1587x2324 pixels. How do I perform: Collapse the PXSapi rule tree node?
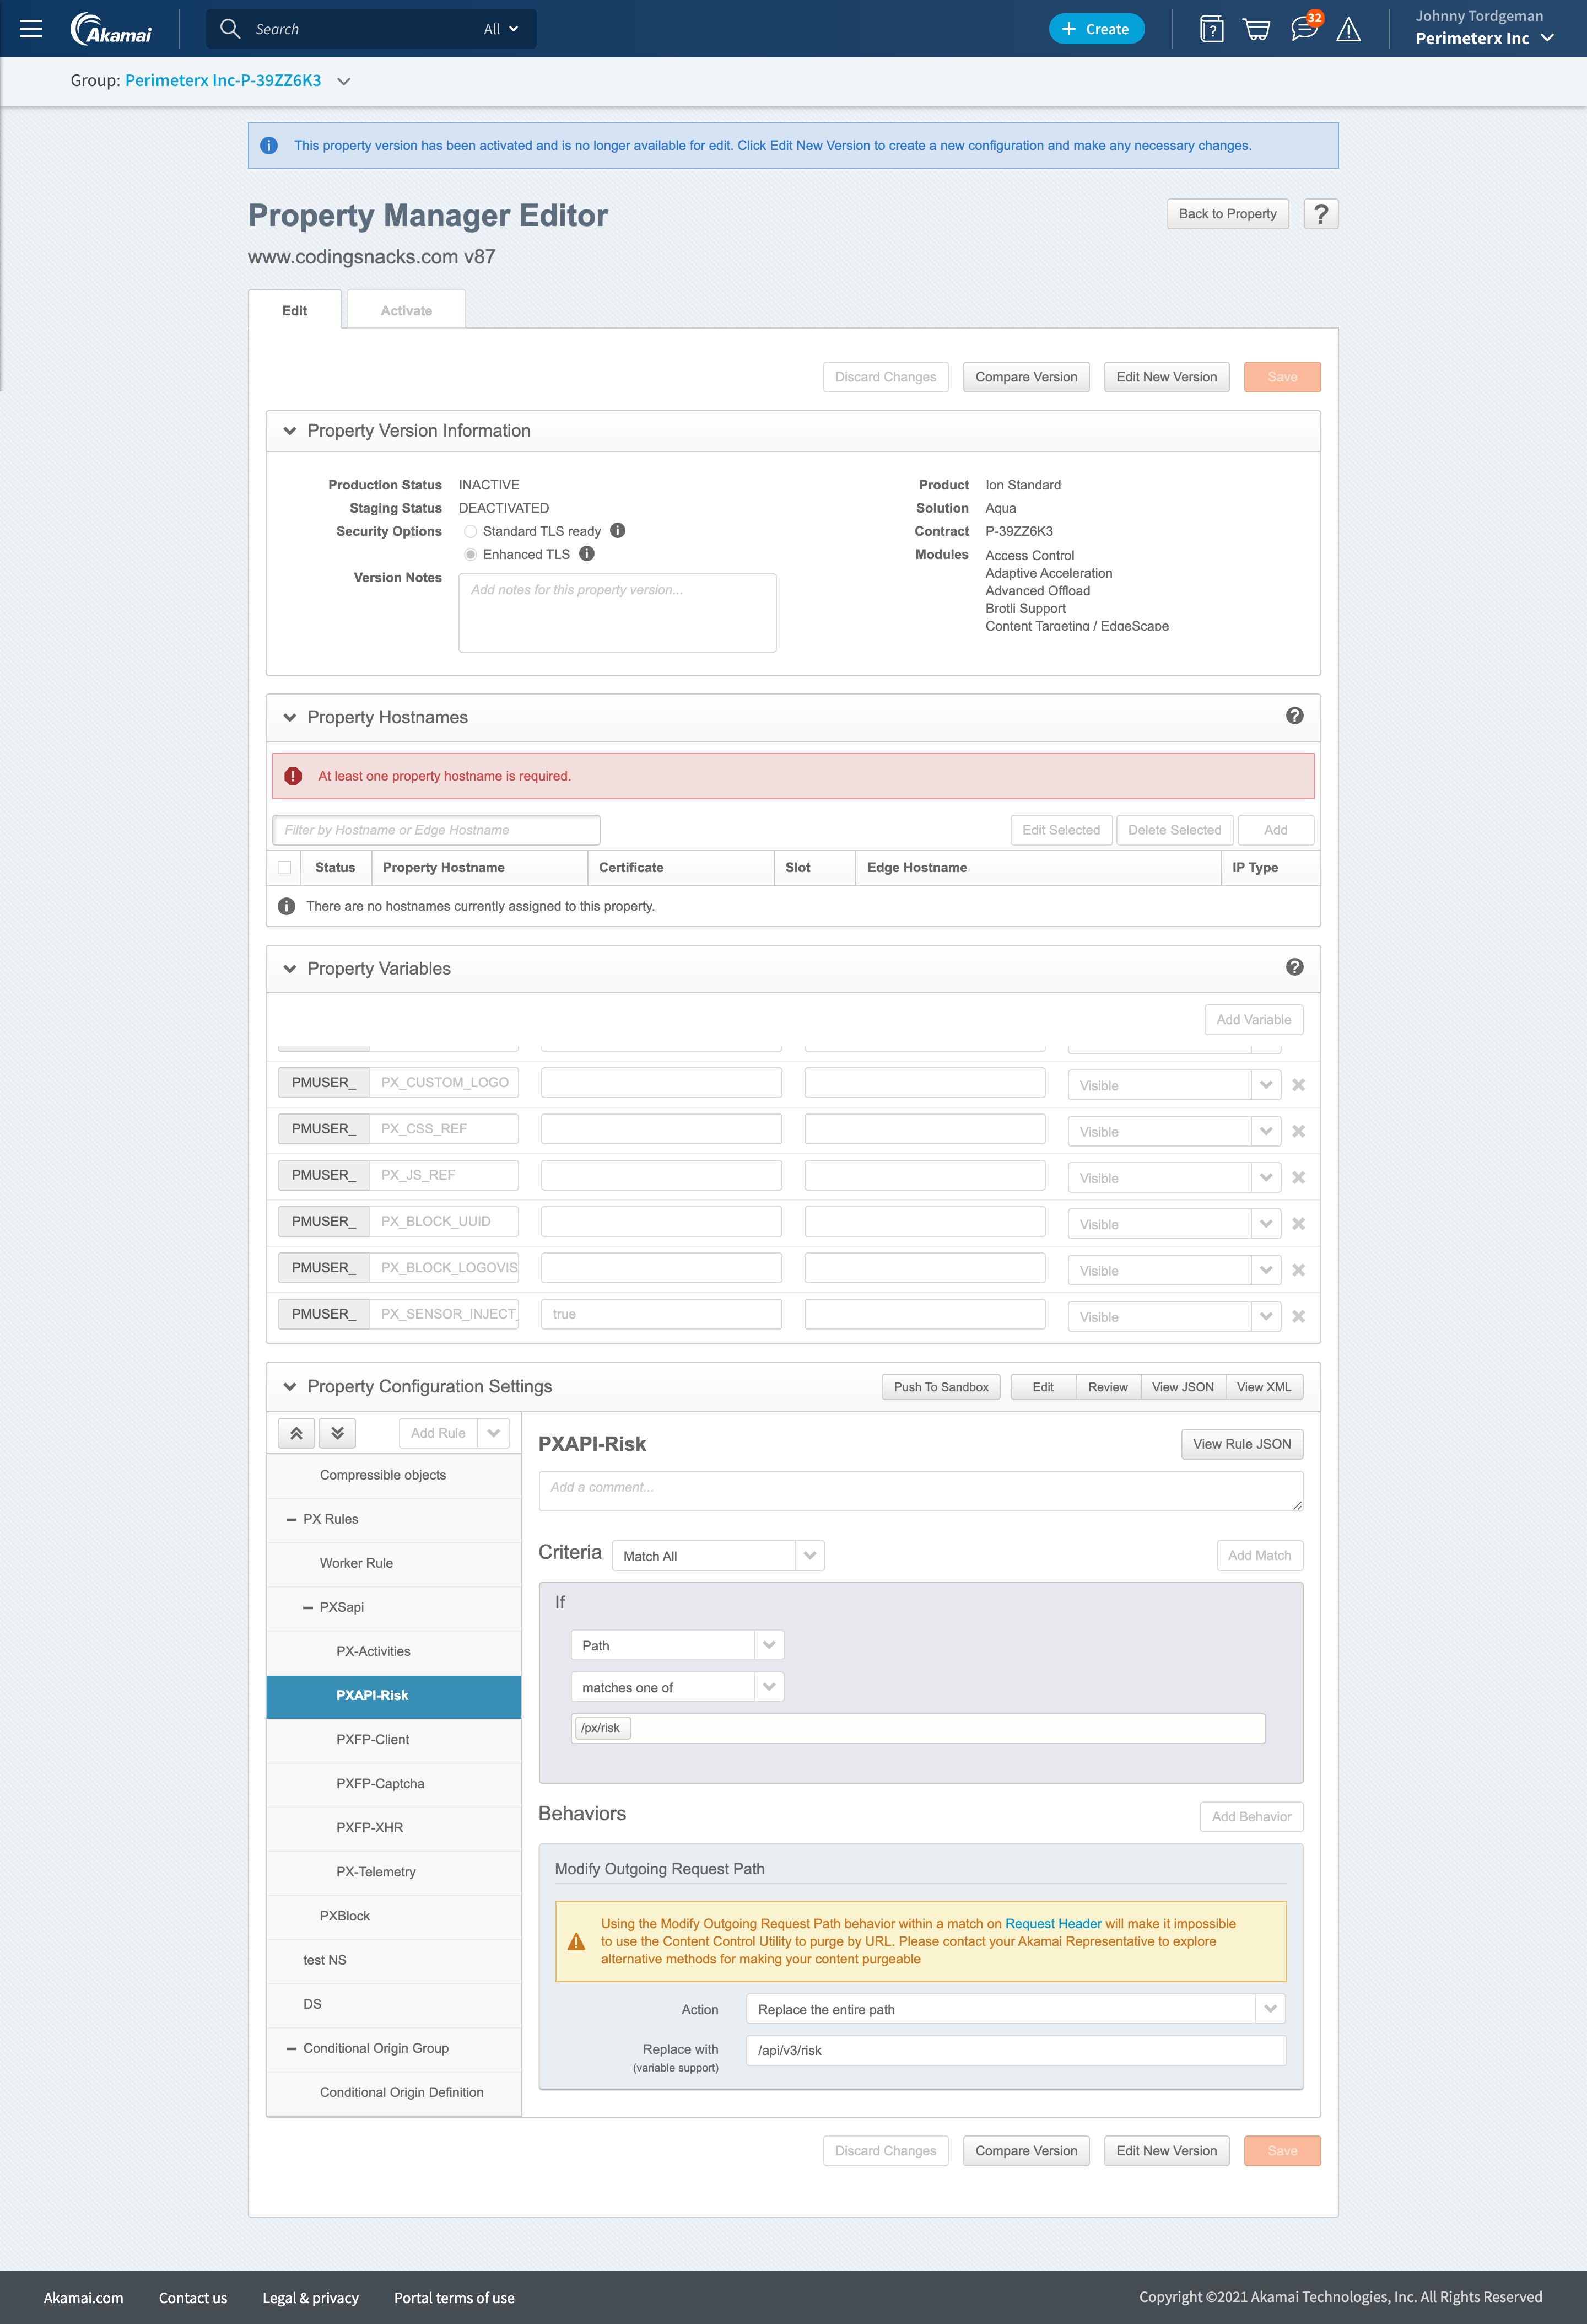click(x=308, y=1608)
